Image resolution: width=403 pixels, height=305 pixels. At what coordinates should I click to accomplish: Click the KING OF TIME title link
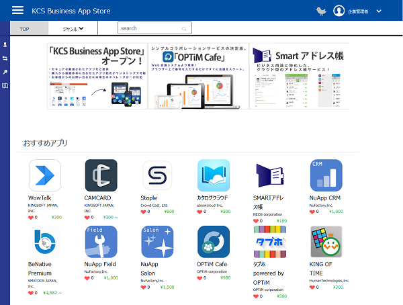(x=321, y=269)
